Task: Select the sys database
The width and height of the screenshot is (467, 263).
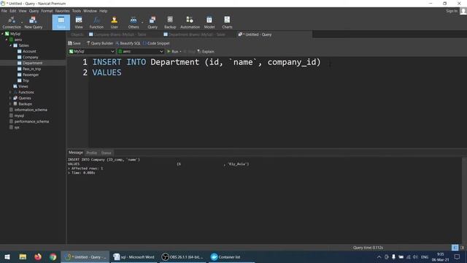Action: tap(17, 127)
